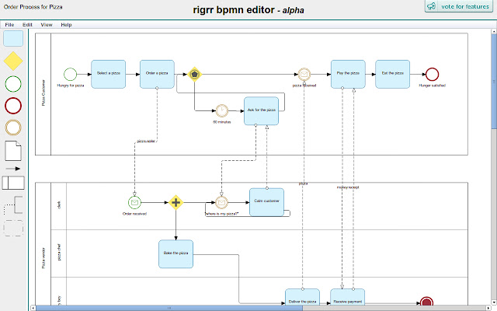Image resolution: width=497 pixels, height=311 pixels.
Task: Click the 'Order received' message start event
Action: [134, 202]
